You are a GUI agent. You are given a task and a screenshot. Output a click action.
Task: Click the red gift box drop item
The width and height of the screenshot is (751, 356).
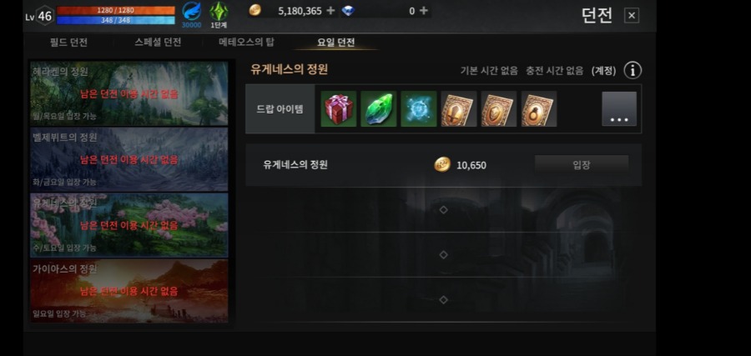coord(339,109)
